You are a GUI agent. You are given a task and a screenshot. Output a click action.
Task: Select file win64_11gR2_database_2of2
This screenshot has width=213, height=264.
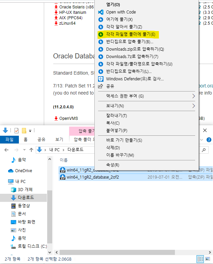93,177
